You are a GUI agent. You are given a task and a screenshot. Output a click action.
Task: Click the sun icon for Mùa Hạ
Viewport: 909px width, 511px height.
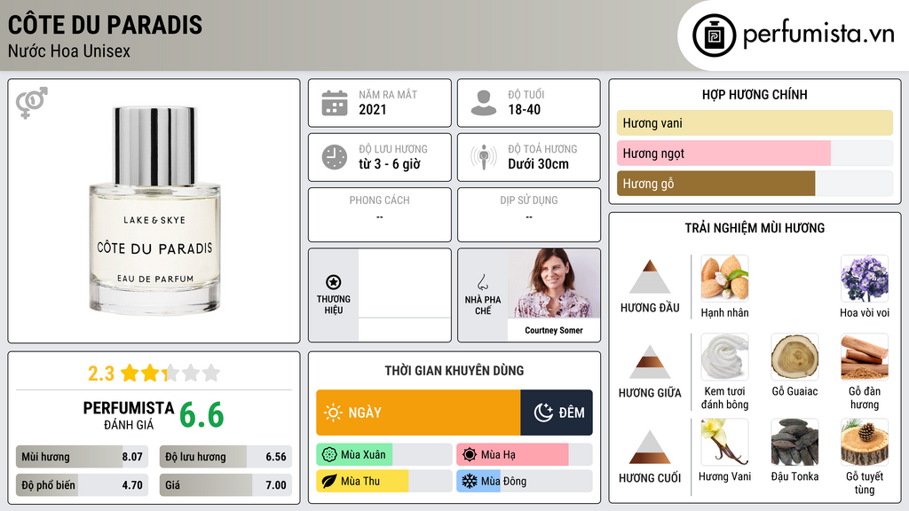pos(470,455)
